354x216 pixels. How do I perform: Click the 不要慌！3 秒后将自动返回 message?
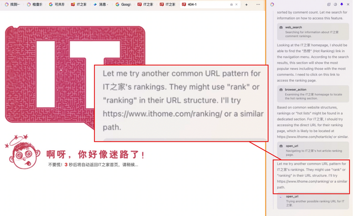(93, 164)
